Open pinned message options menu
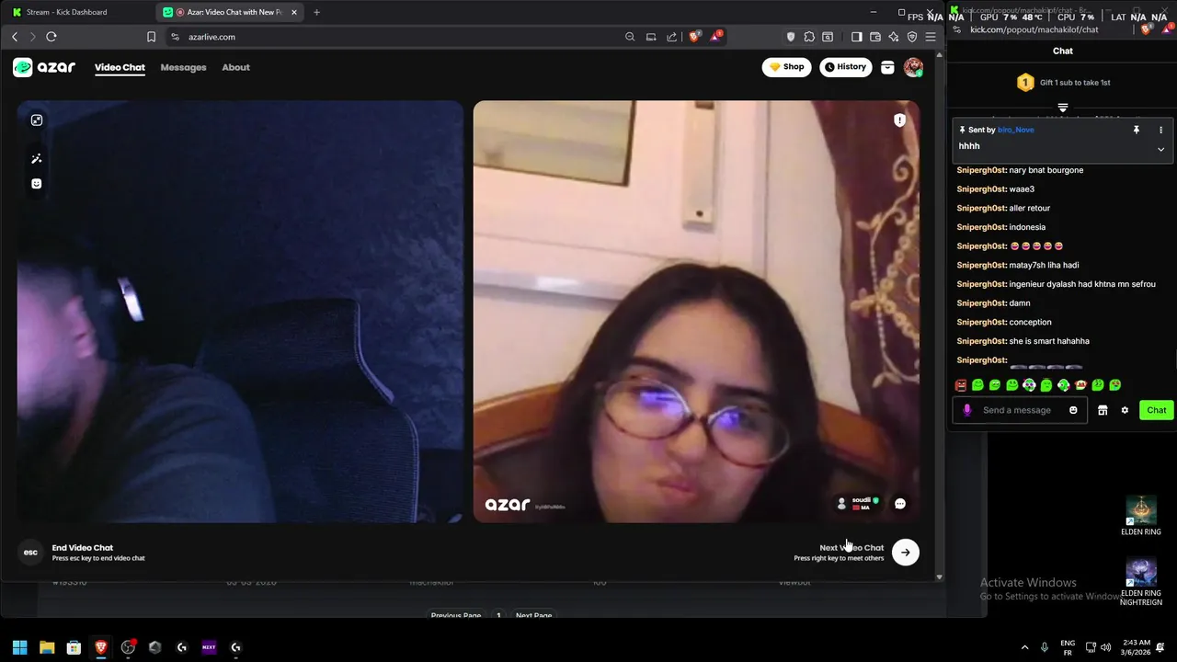This screenshot has height=662, width=1177. click(1160, 131)
